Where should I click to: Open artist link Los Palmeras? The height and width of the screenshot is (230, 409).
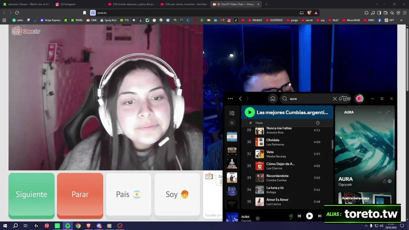tap(275, 144)
